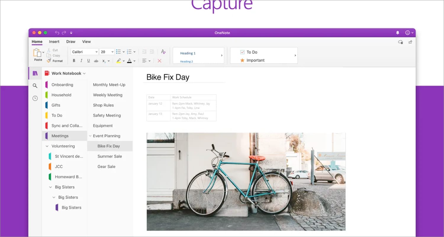Click the Decrease Indent icon
Image resolution: width=444 pixels, height=237 pixels.
click(144, 52)
